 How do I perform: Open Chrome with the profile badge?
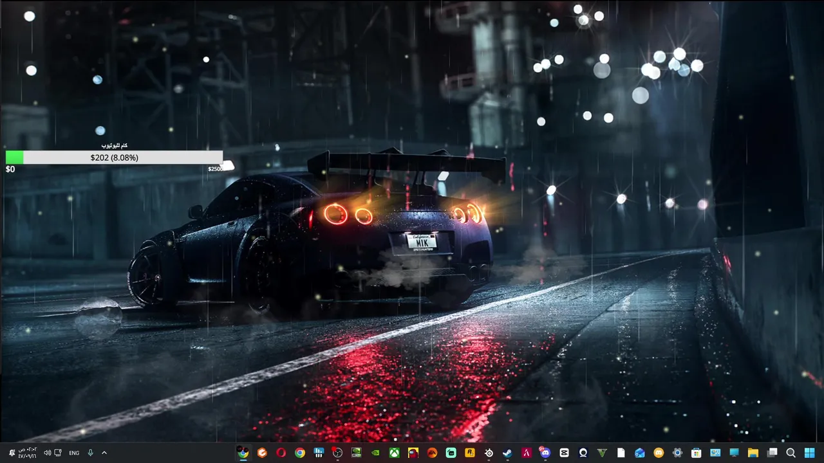(x=243, y=453)
